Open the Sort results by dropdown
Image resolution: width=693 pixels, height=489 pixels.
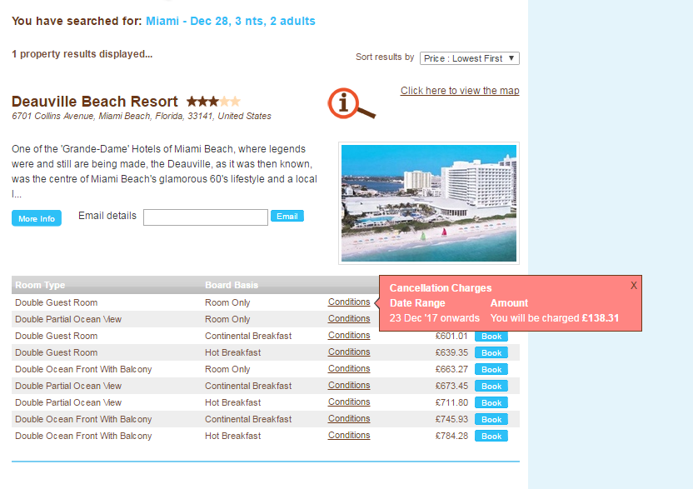pos(470,58)
